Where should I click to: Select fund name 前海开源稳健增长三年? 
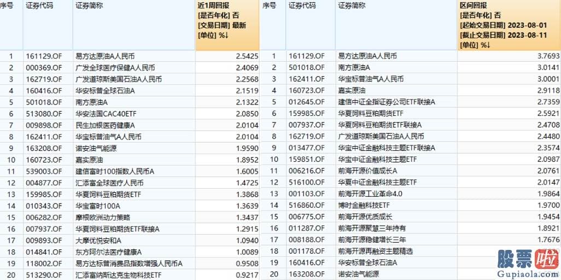click(372, 239)
